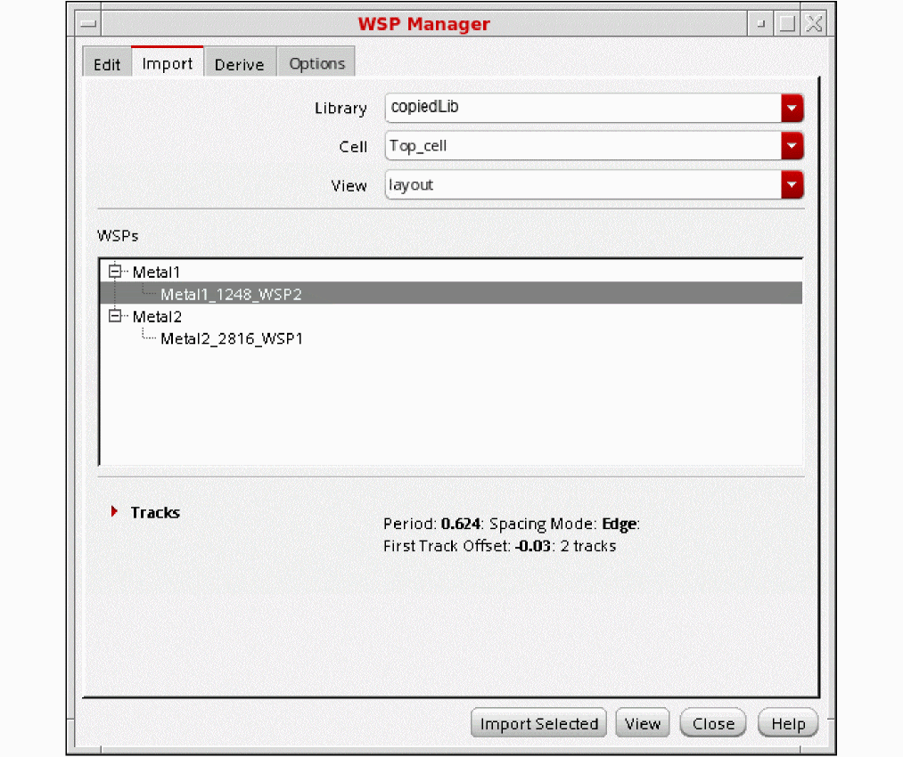Image resolution: width=903 pixels, height=757 pixels.
Task: Switch to the Edit tab
Action: 107,64
